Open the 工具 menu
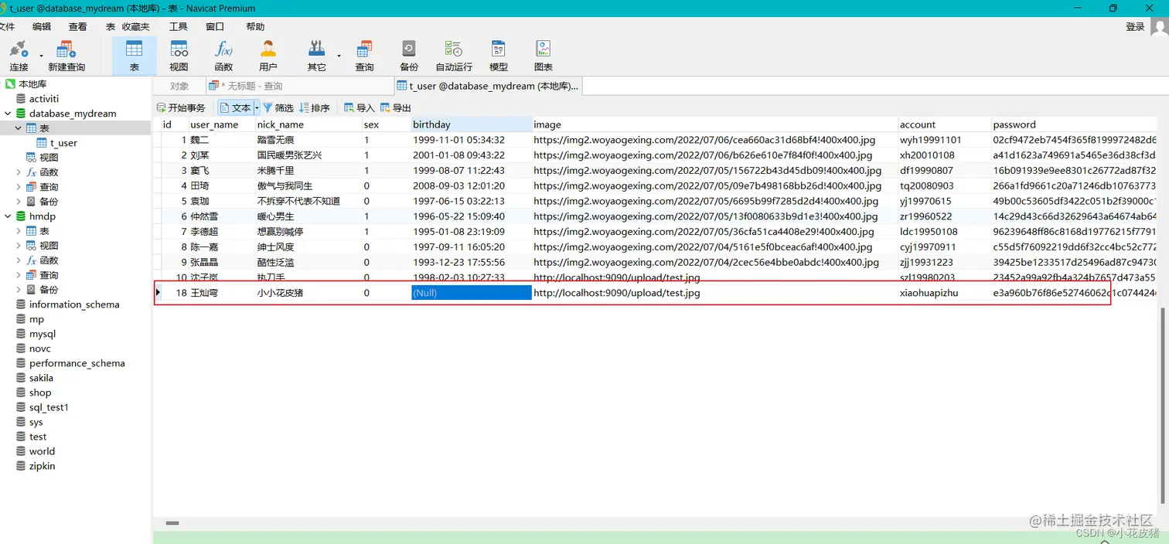This screenshot has width=1169, height=544. point(178,26)
